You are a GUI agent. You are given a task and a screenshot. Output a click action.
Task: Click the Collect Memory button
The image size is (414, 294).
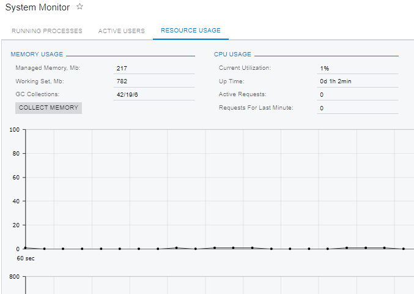coord(48,108)
